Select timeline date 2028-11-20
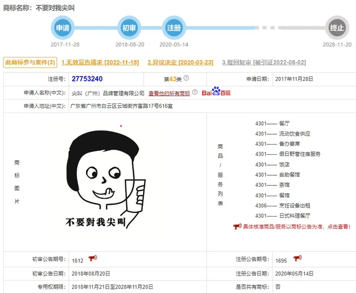The image size is (356, 293). coord(337,44)
